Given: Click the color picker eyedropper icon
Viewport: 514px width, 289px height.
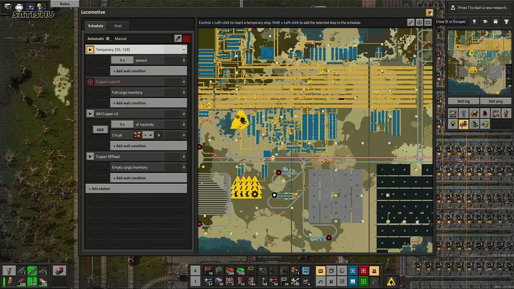Looking at the screenshot, I should click(x=178, y=39).
